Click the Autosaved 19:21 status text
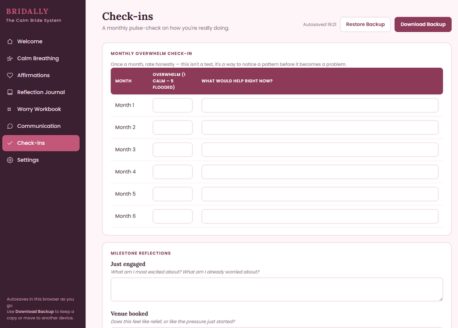Screen dimensions: 458x328 pyautogui.click(x=319, y=25)
